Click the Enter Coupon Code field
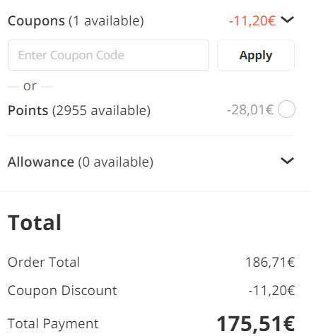 (108, 55)
